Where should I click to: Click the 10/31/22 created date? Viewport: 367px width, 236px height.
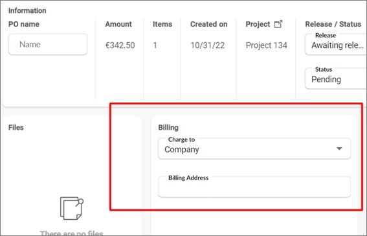[x=208, y=45]
